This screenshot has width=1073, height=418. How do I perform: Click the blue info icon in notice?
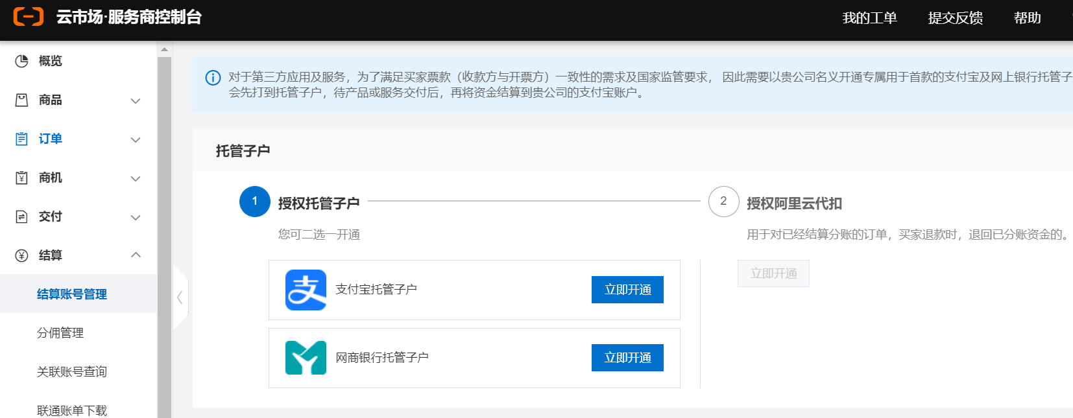coord(213,78)
